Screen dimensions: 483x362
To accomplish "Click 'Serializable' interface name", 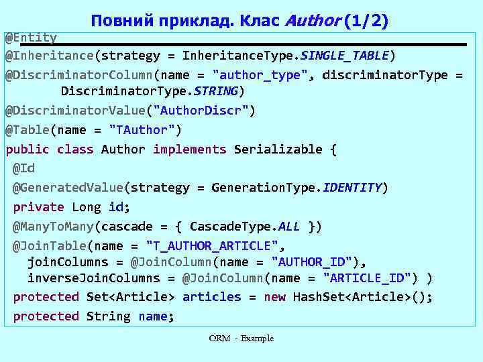I will (x=278, y=149).
